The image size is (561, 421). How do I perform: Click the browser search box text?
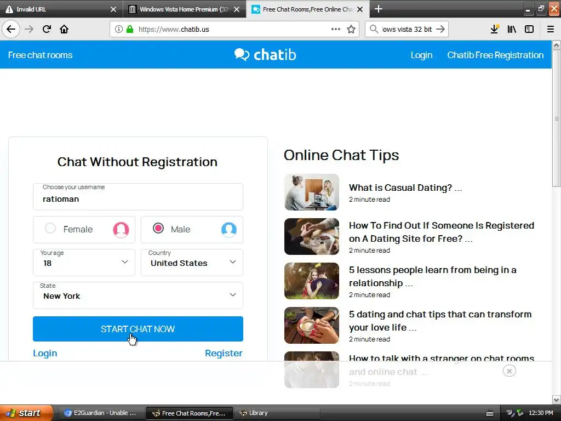click(x=407, y=29)
